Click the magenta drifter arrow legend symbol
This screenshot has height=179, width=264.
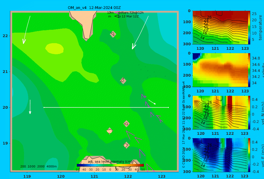(x=116, y=12)
